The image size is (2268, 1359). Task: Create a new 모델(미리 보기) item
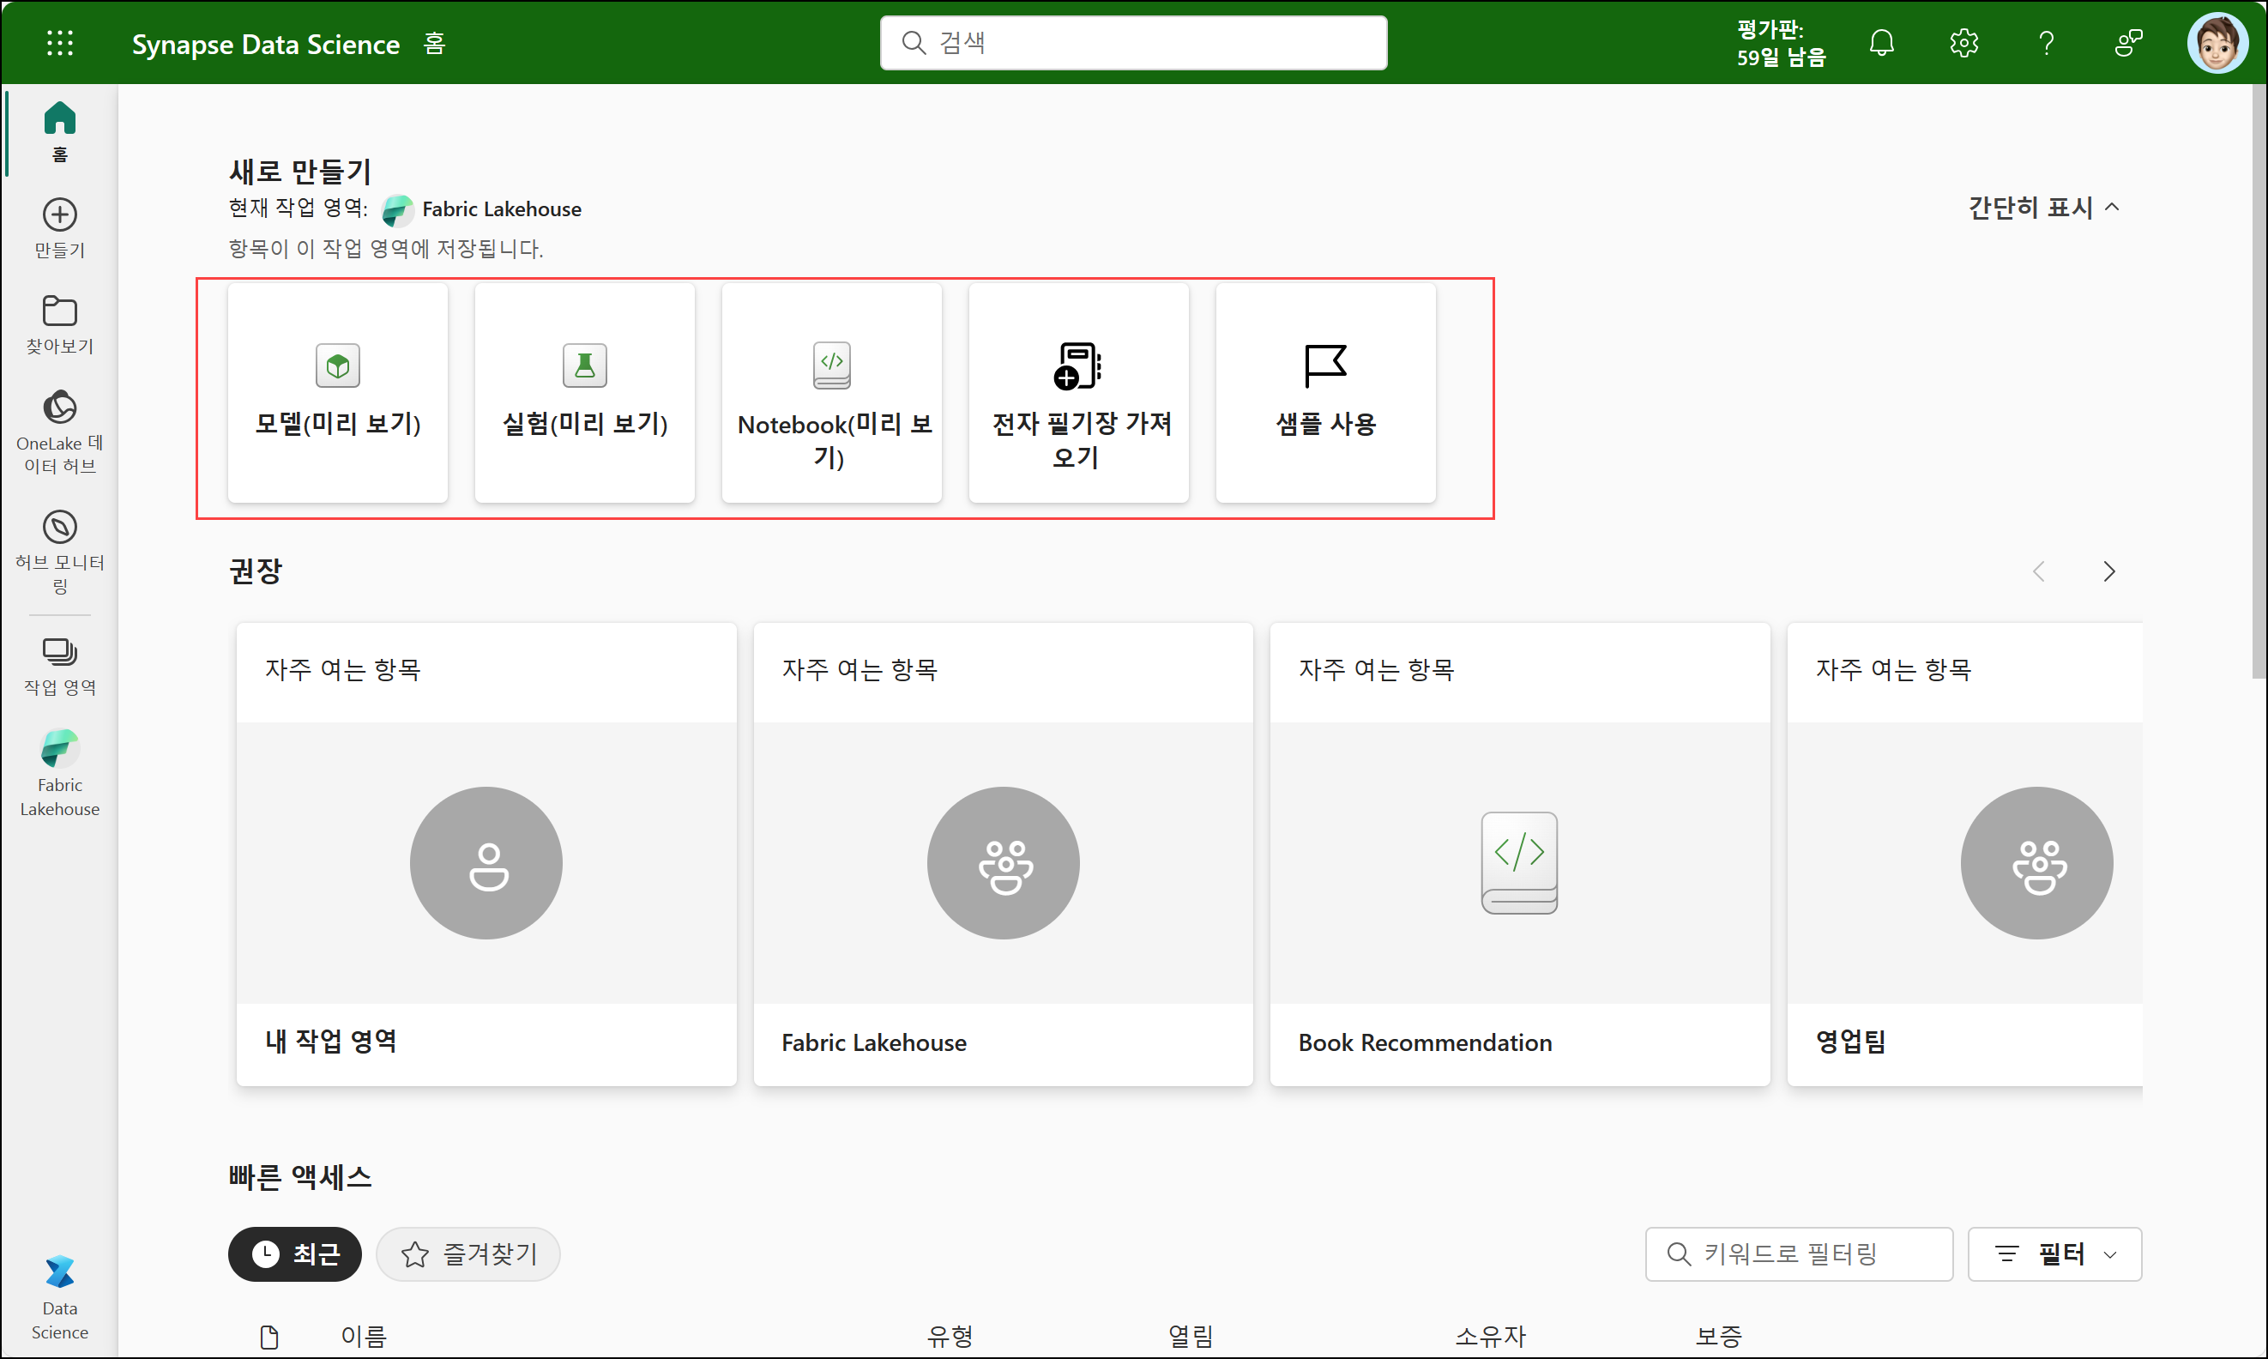(x=338, y=393)
